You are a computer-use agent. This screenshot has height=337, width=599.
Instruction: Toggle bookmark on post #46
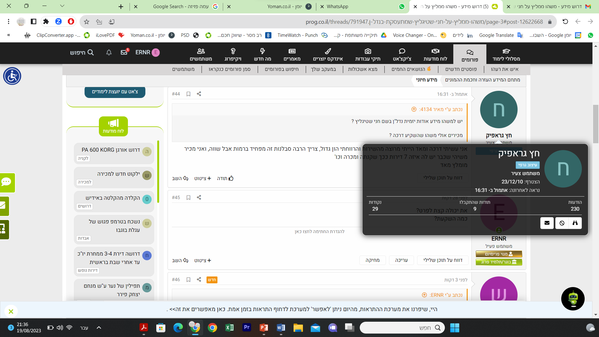188,280
